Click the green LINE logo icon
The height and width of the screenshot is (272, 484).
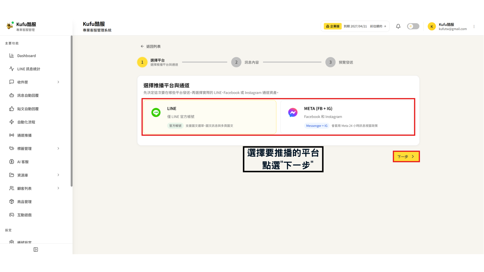pos(156,112)
